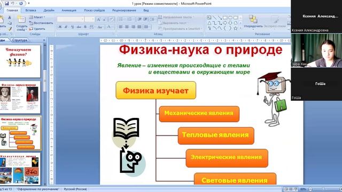The image size is (342, 192).
Task: Open the Вид ribbon tab
Action: [146, 10]
